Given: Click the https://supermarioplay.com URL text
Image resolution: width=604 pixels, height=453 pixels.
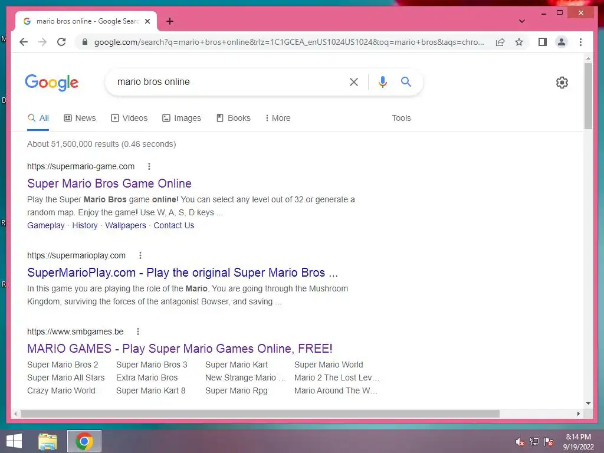Looking at the screenshot, I should click(x=76, y=255).
